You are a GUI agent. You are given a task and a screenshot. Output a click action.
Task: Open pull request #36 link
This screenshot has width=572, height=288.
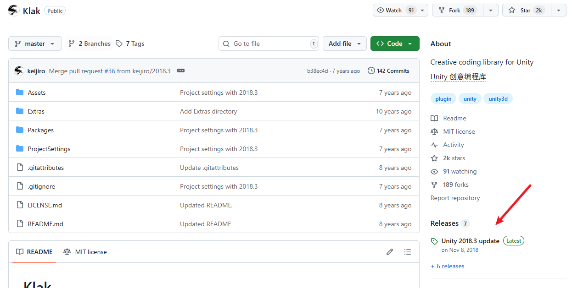(110, 71)
